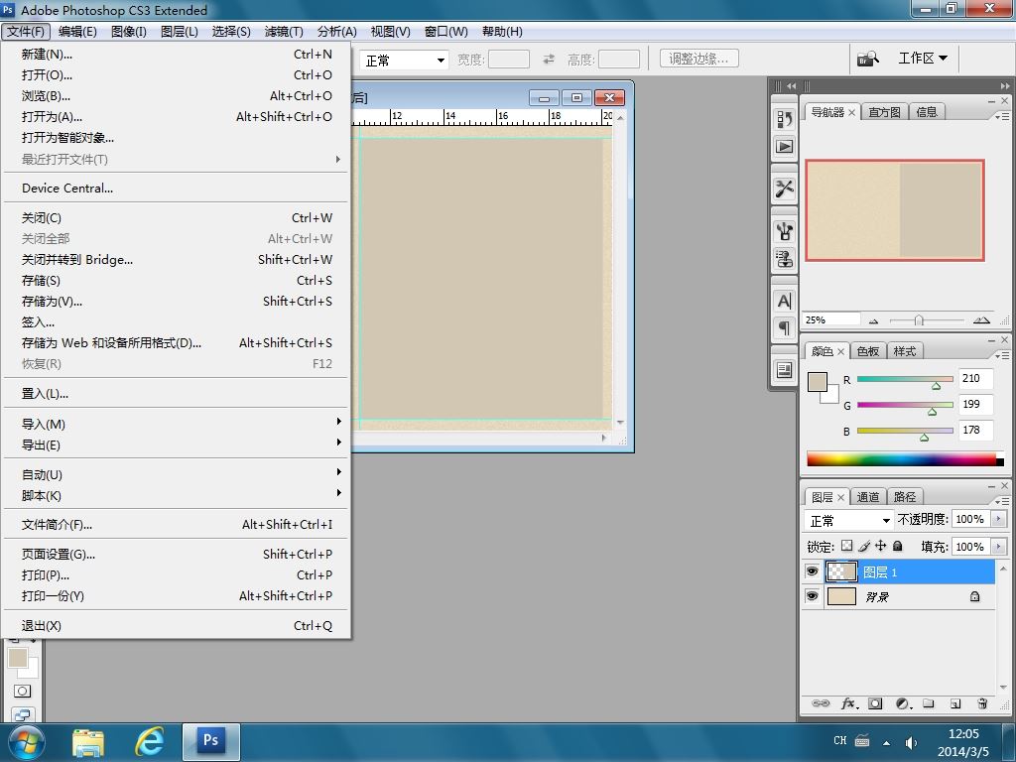This screenshot has width=1016, height=762.
Task: Click the navigator zoom percentage field
Action: [x=832, y=319]
